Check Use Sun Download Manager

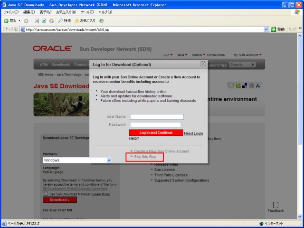pyautogui.click(x=46, y=194)
